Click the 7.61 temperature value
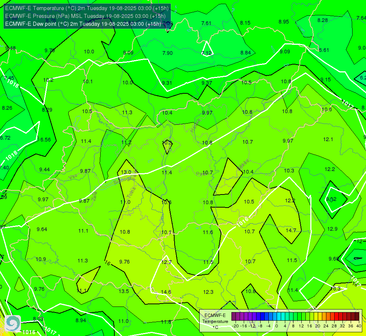366x336 pixels. click(x=206, y=23)
